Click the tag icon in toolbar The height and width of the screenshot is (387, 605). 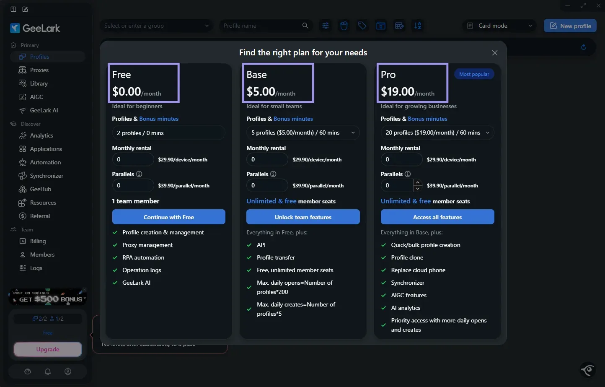362,26
